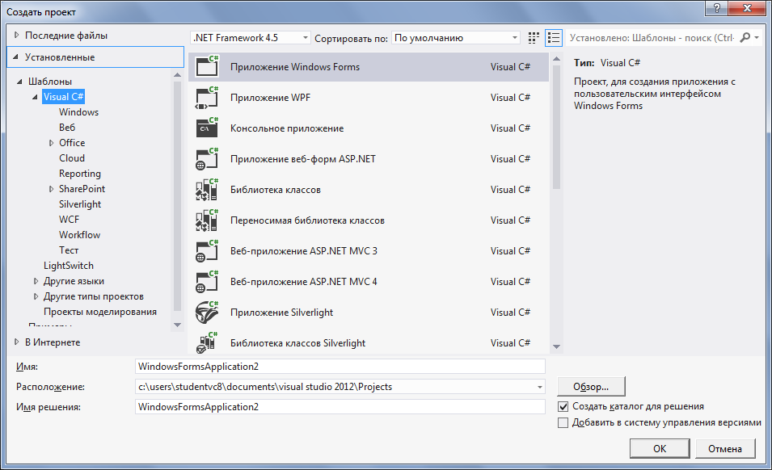
Task: Click 'Приложение WPF' template name
Action: click(x=270, y=98)
